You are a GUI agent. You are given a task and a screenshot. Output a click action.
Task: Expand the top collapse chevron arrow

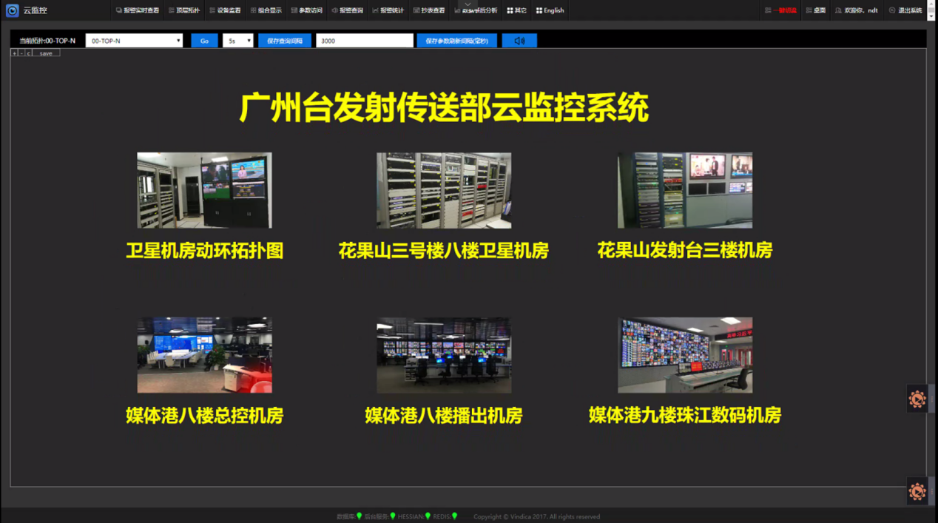point(468,4)
